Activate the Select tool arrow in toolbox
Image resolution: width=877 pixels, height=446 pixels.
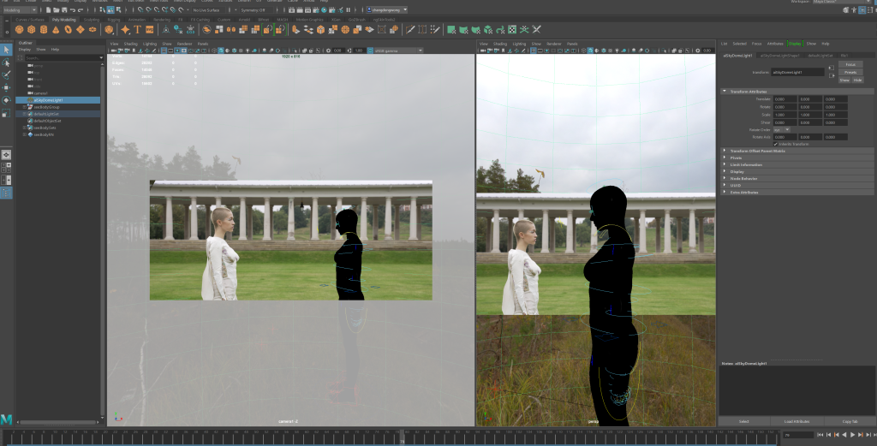[6, 50]
